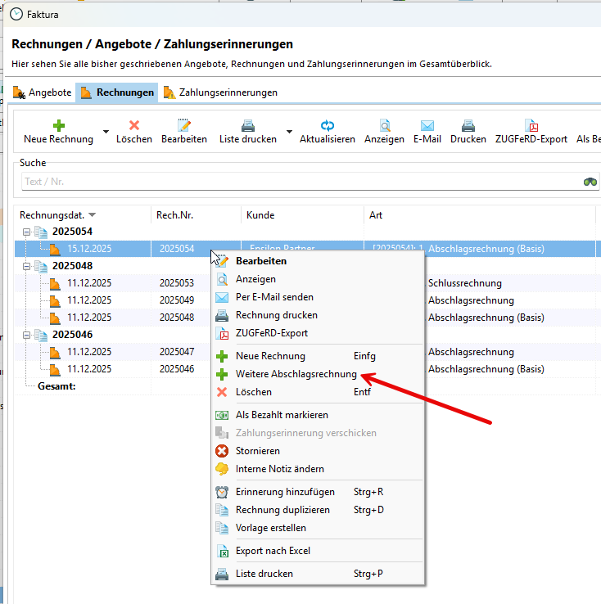Image resolution: width=601 pixels, height=604 pixels.
Task: Click the Aktualisieren refresh icon
Action: tap(328, 125)
